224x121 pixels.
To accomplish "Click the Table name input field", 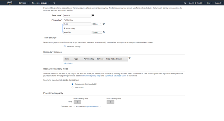I will (77, 15).
